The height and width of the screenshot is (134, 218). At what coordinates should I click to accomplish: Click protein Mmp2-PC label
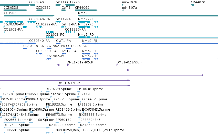[x=90, y=51]
